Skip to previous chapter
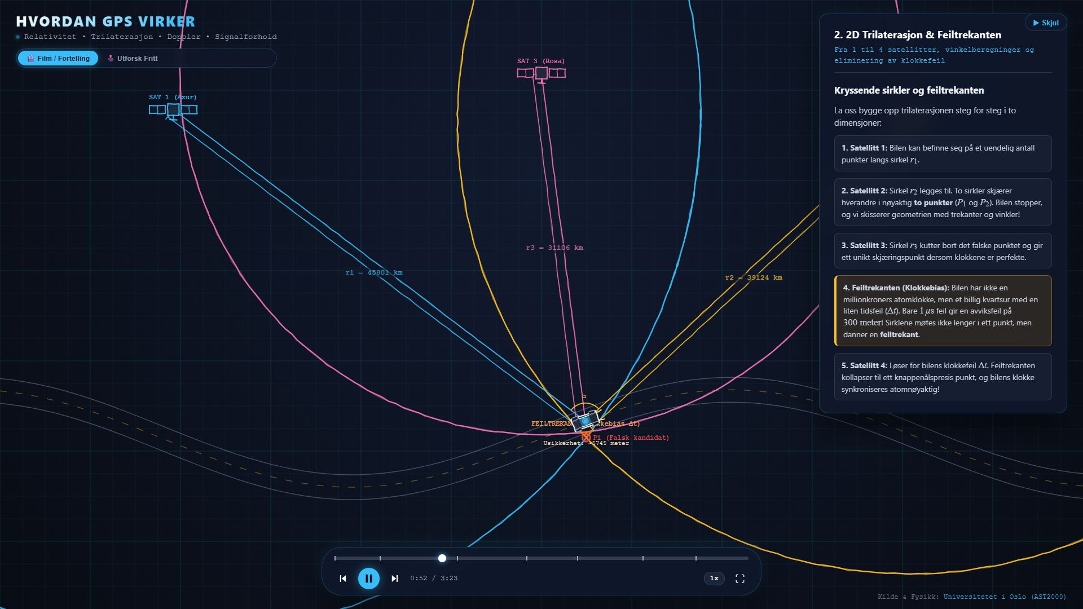Viewport: 1083px width, 609px height. tap(343, 578)
